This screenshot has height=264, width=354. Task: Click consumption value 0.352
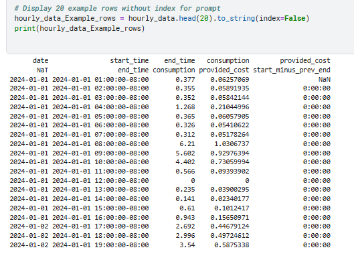coord(185,98)
